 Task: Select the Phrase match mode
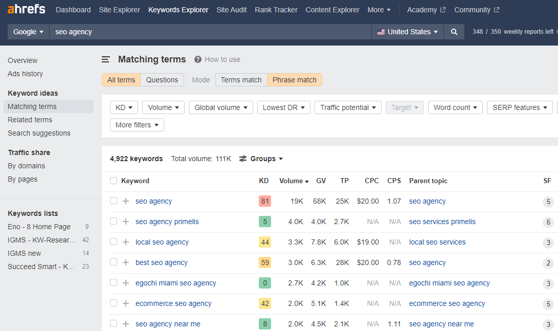(295, 80)
